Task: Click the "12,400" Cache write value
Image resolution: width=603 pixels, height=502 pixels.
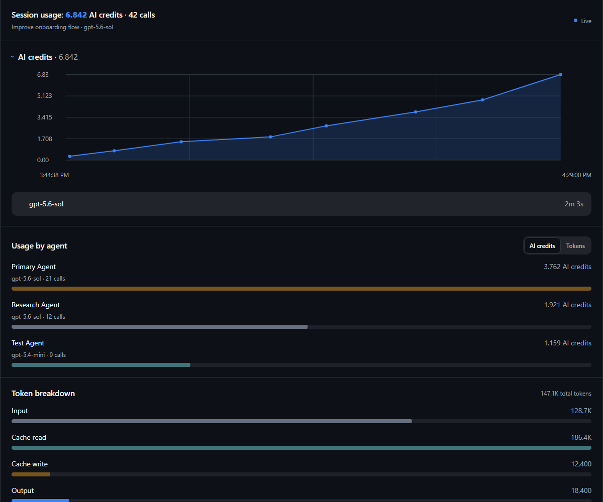Action: click(581, 464)
